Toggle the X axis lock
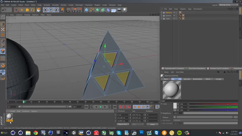 tap(45, 10)
